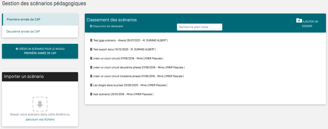This screenshot has width=328, height=129.
Task: Open Test giga scénario - Alexis entry
Action: point(109,40)
